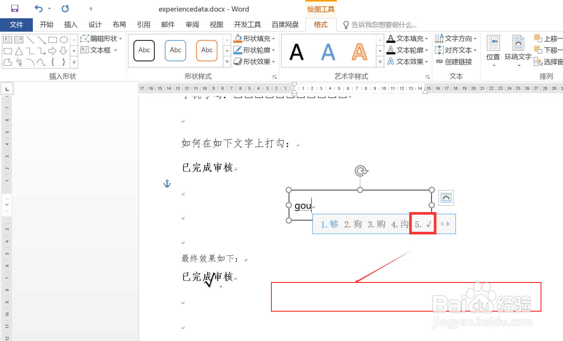Open the customize quick access toolbar menu
Viewport: 563px width, 341px height.
pyautogui.click(x=91, y=9)
